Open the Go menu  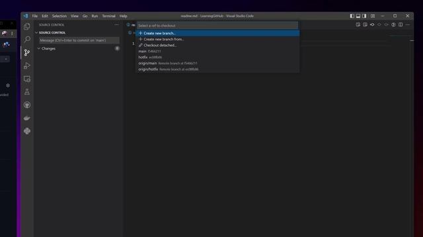(85, 16)
